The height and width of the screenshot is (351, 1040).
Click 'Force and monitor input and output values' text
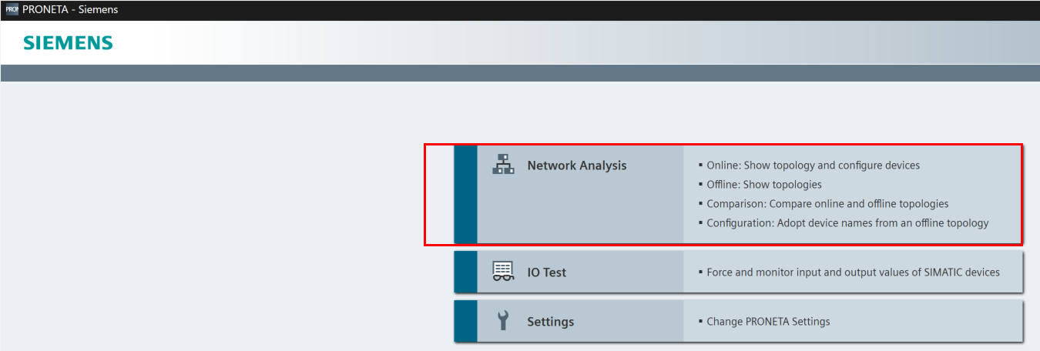853,272
